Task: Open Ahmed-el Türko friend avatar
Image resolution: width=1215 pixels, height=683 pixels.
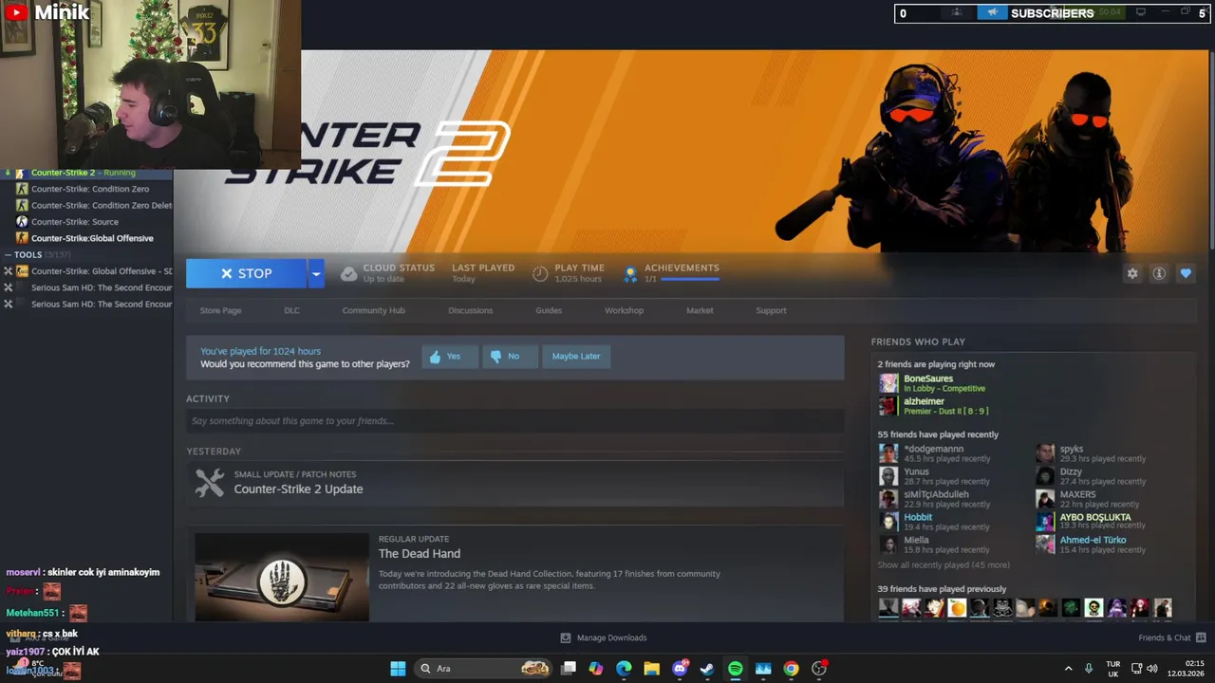Action: click(x=1045, y=545)
